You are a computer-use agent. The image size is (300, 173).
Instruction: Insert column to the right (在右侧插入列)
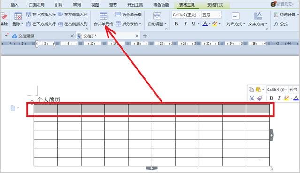[73, 24]
